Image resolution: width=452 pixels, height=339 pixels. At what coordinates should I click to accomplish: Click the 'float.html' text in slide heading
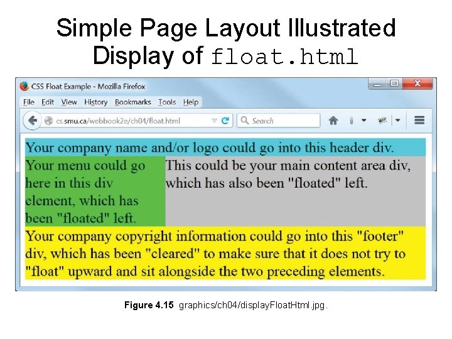coord(284,56)
